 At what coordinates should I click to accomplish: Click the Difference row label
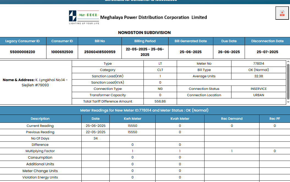pyautogui.click(x=40, y=145)
